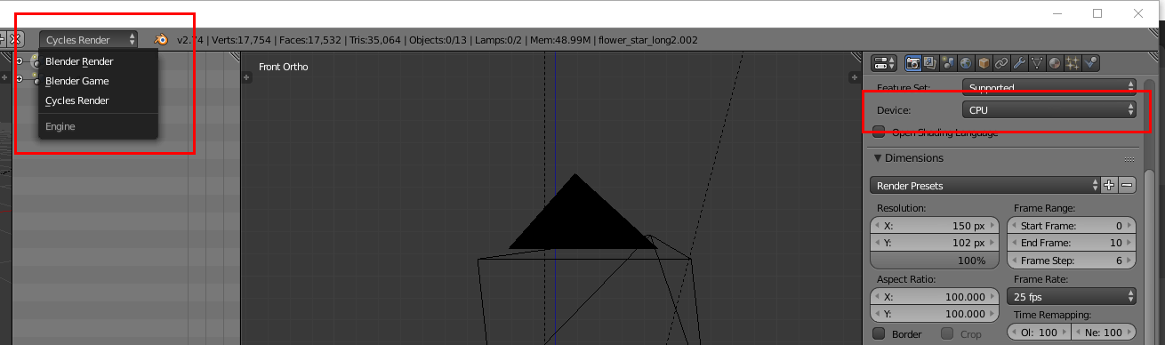Screen dimensions: 1165x345
Task: Open the Object properties tab (cube icon)
Action: click(984, 63)
